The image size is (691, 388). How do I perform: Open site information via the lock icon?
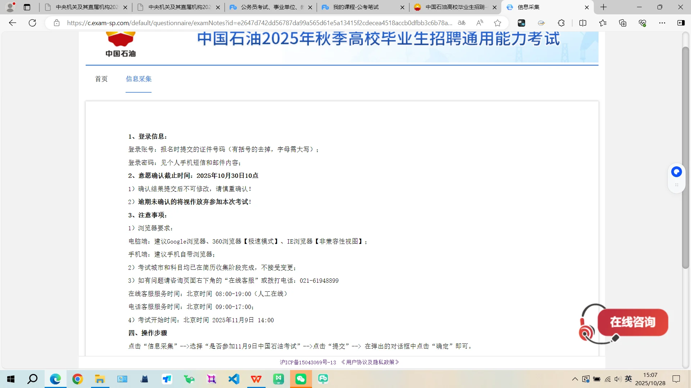57,23
